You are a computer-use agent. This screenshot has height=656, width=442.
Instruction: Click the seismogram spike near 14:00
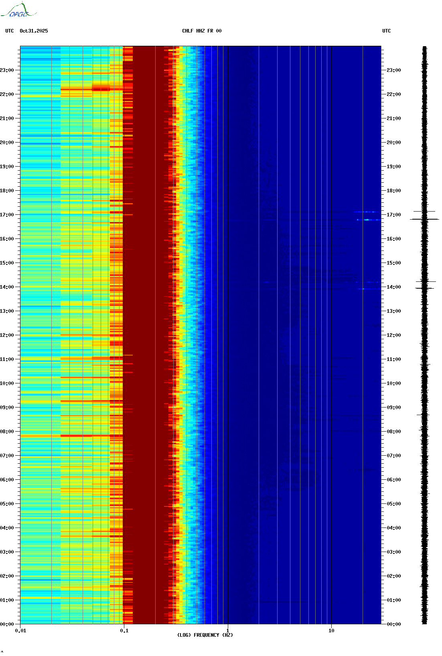(424, 288)
